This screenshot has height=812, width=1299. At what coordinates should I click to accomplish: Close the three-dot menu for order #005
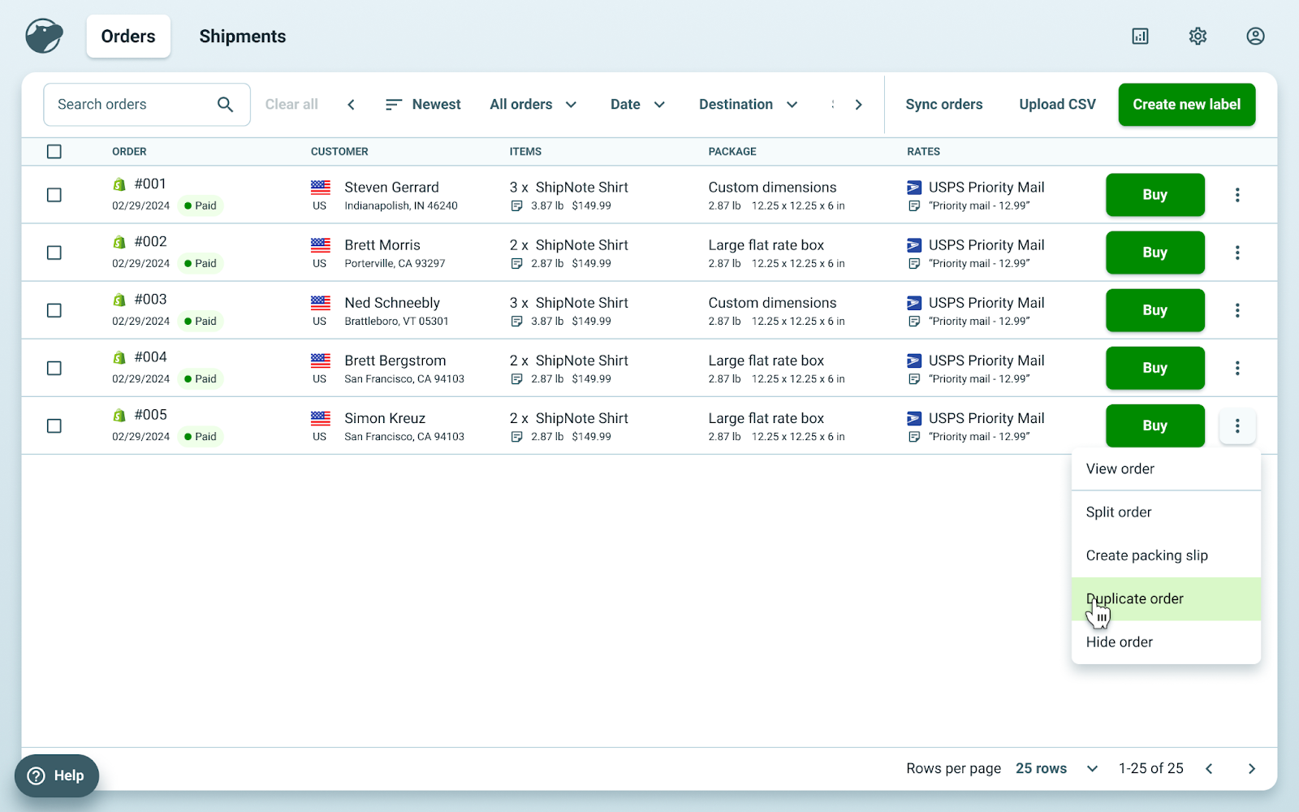1237,425
